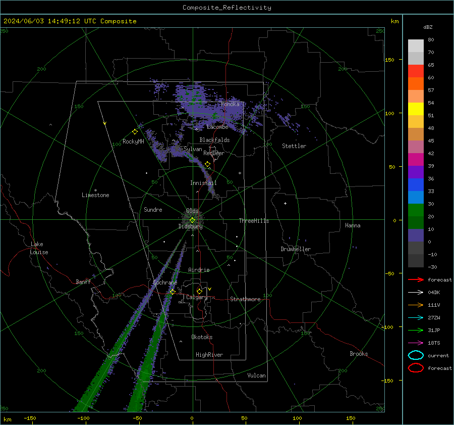Image resolution: width=454 pixels, height=425 pixels.
Task: Click the Olds town label
Action: pos(192,211)
